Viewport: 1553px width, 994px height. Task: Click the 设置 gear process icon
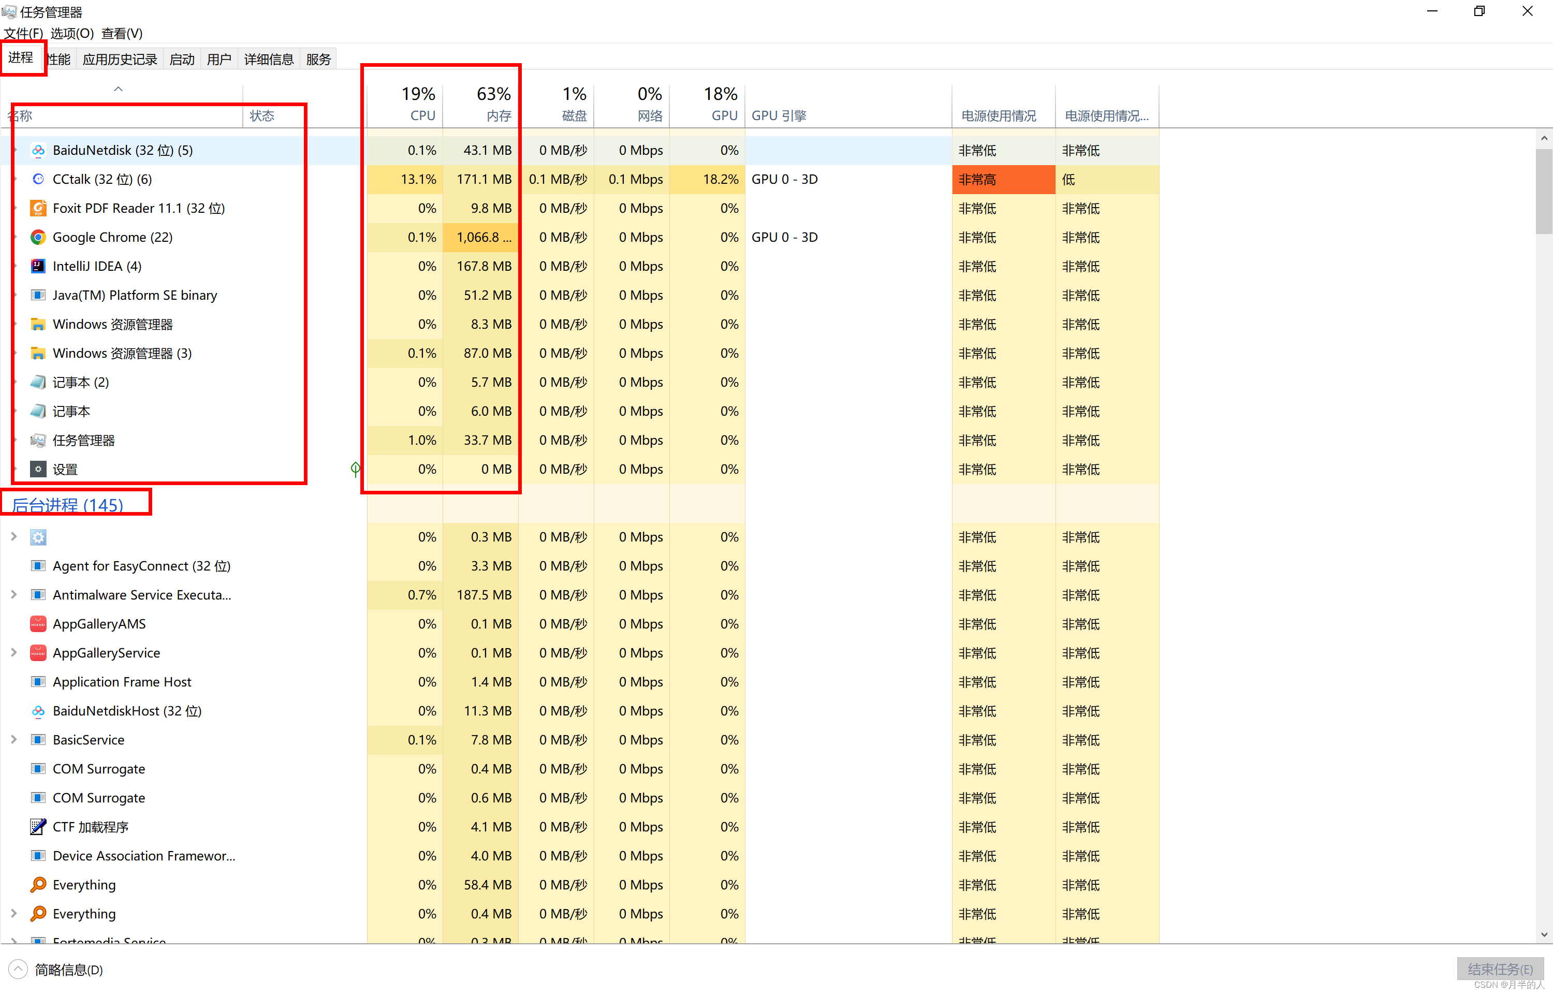click(38, 469)
